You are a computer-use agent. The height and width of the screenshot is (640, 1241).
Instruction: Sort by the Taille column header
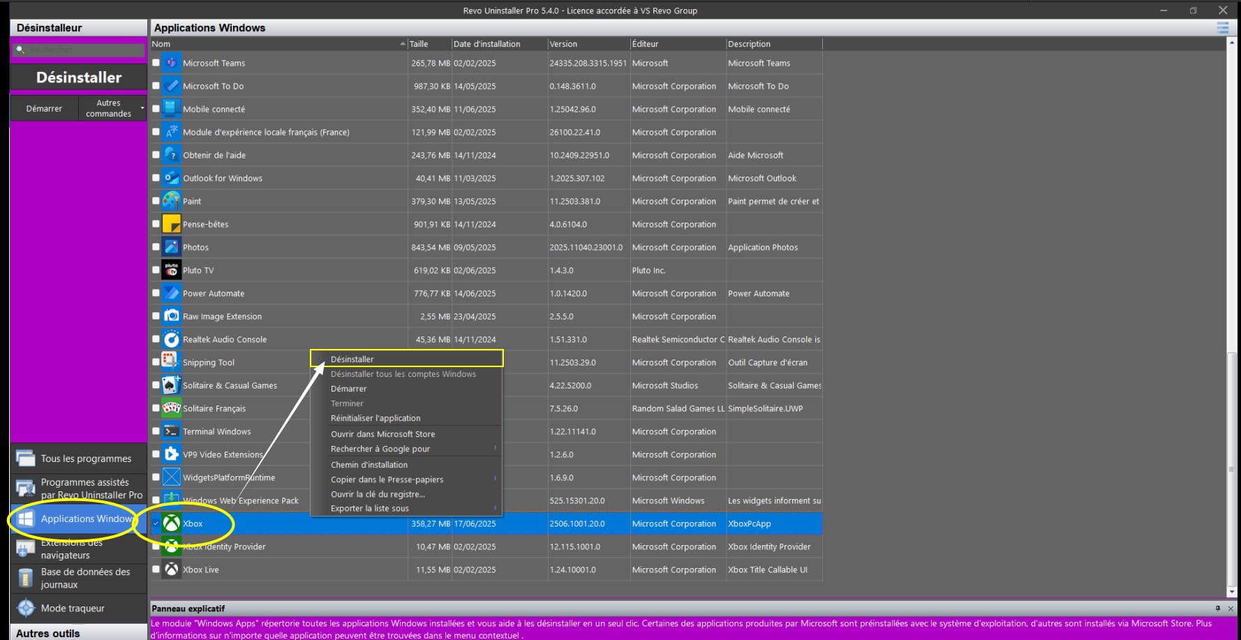[x=429, y=44]
